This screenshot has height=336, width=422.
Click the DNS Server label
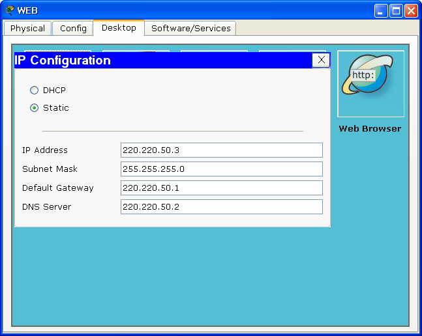[x=46, y=207]
